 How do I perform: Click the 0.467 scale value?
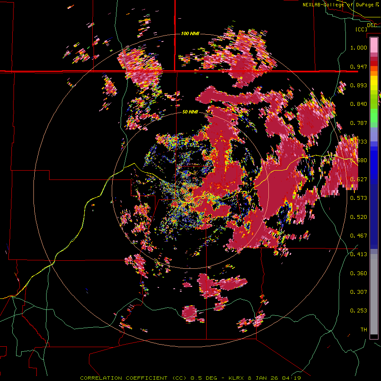click(359, 235)
